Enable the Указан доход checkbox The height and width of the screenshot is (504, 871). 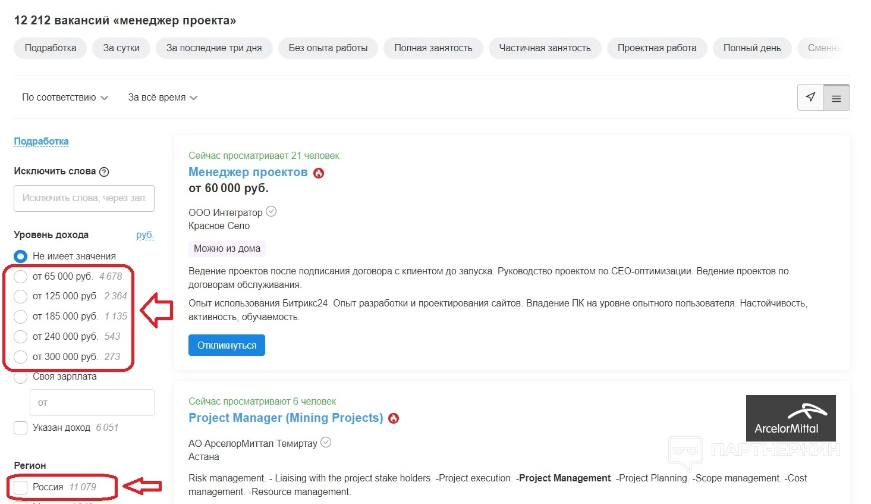coord(21,428)
